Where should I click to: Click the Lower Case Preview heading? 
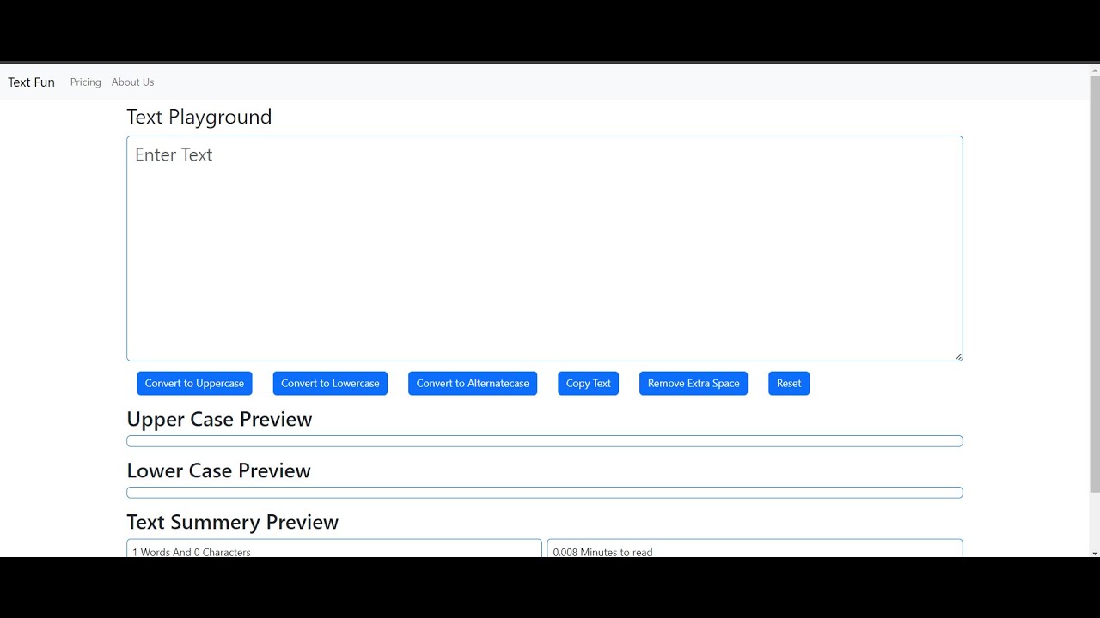(x=218, y=470)
